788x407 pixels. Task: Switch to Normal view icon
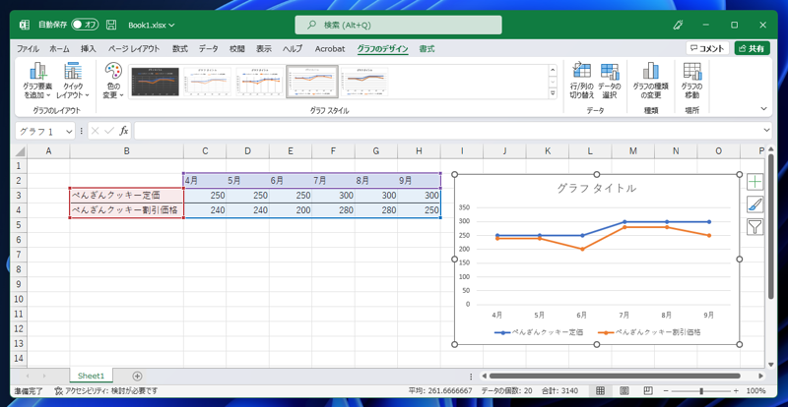point(601,390)
